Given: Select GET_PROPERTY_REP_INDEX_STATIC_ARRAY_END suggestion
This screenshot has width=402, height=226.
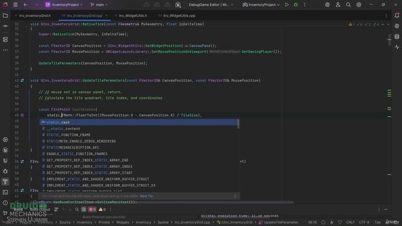Looking at the screenshot, I should pyautogui.click(x=138, y=160).
